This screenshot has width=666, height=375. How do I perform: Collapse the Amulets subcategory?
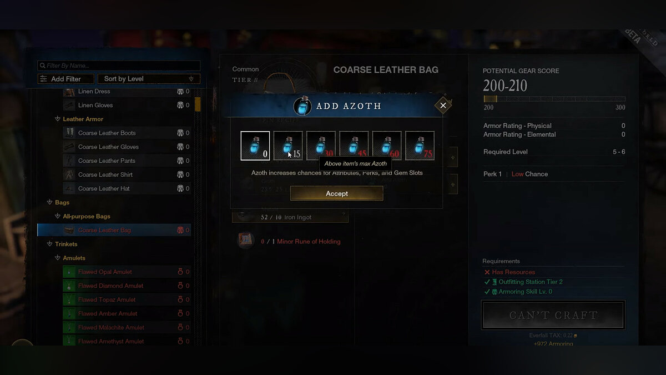[58, 258]
